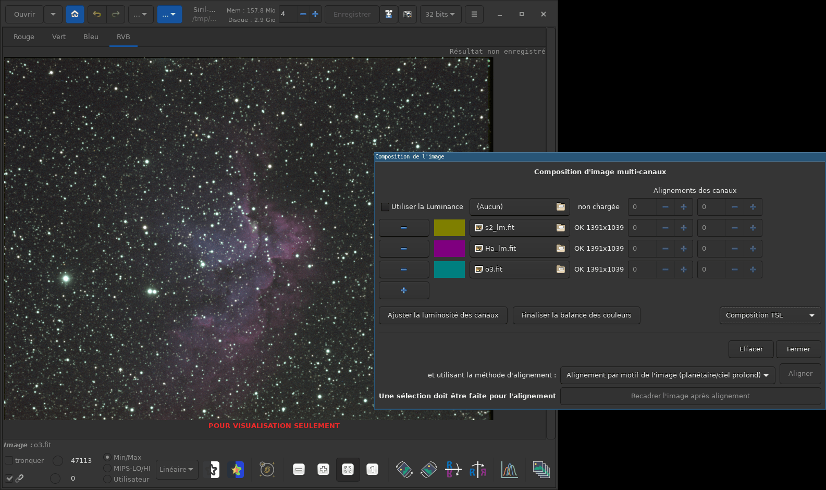Click the thread count input field

click(288, 14)
